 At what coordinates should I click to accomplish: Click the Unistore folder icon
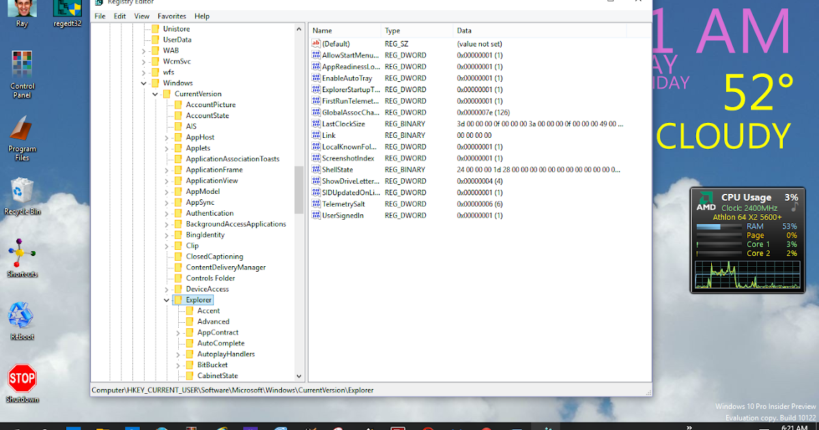pyautogui.click(x=155, y=29)
